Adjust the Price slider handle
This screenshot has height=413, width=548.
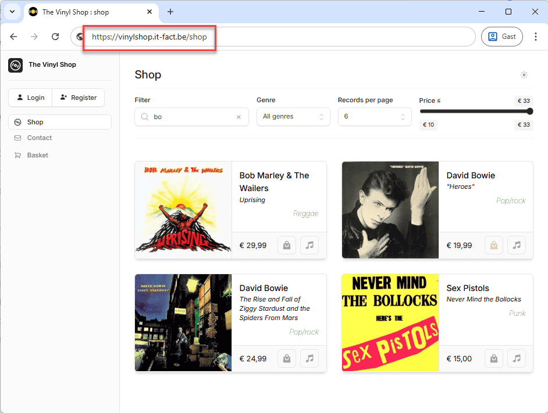tap(530, 112)
